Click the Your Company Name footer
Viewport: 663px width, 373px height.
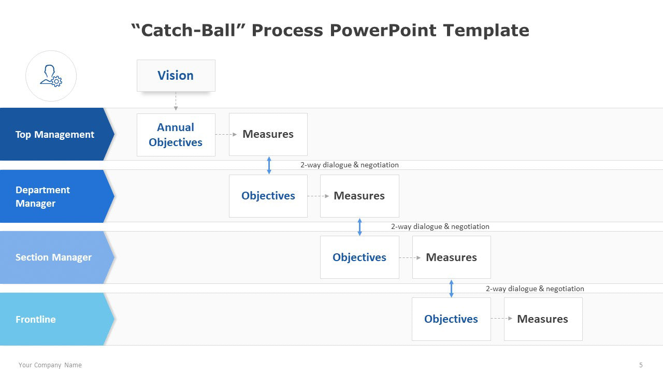[50, 365]
